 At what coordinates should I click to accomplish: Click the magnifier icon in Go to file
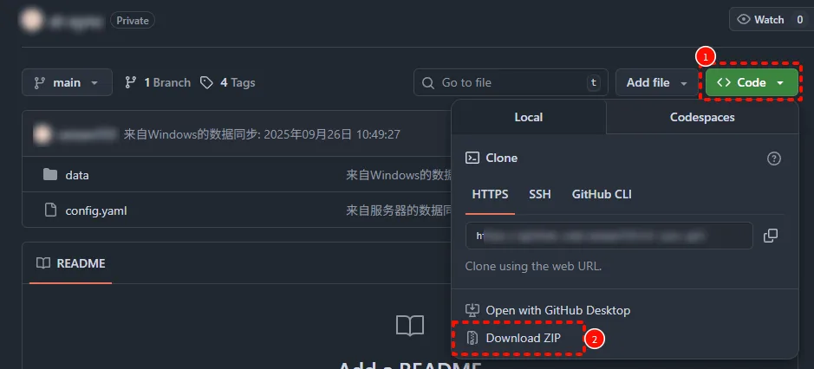point(428,83)
